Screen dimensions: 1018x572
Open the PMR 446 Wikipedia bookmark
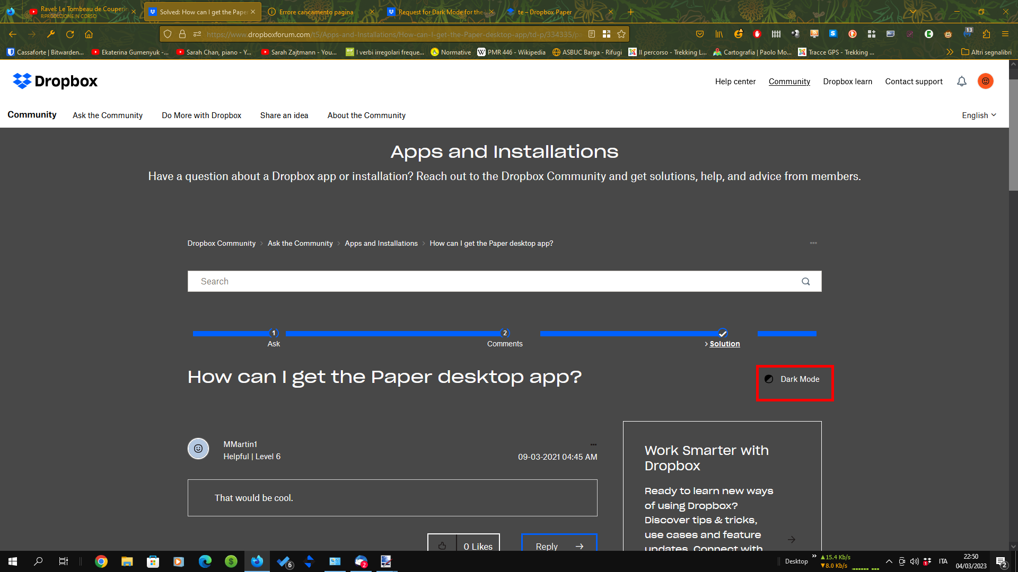point(512,52)
